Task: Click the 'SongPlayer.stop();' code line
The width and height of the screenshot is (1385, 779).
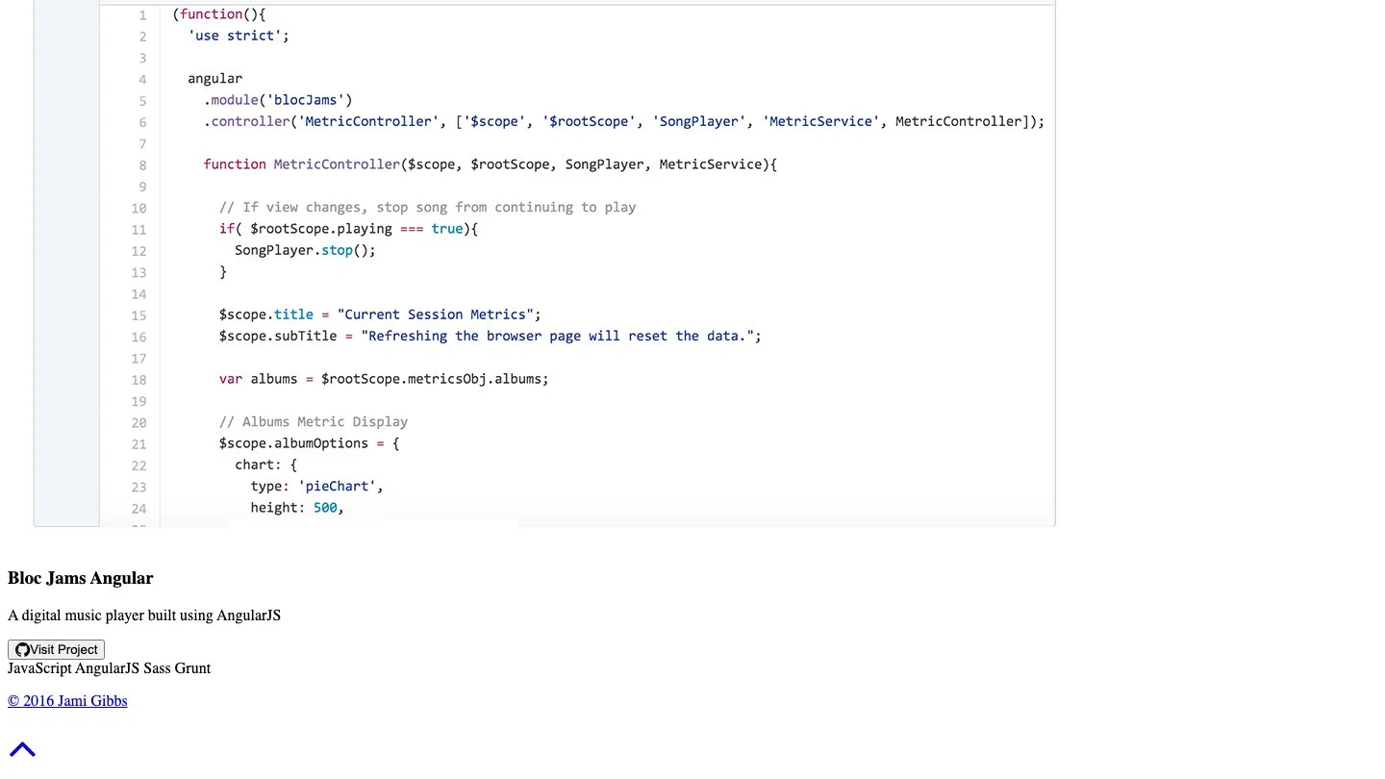Action: pos(305,250)
